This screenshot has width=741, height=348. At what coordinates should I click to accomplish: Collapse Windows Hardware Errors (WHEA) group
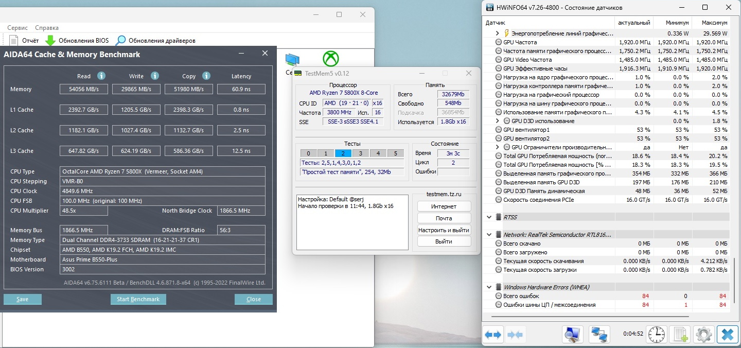(489, 287)
